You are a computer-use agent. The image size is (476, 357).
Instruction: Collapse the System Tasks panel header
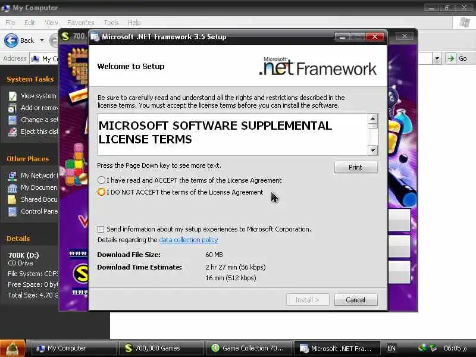pyautogui.click(x=30, y=79)
